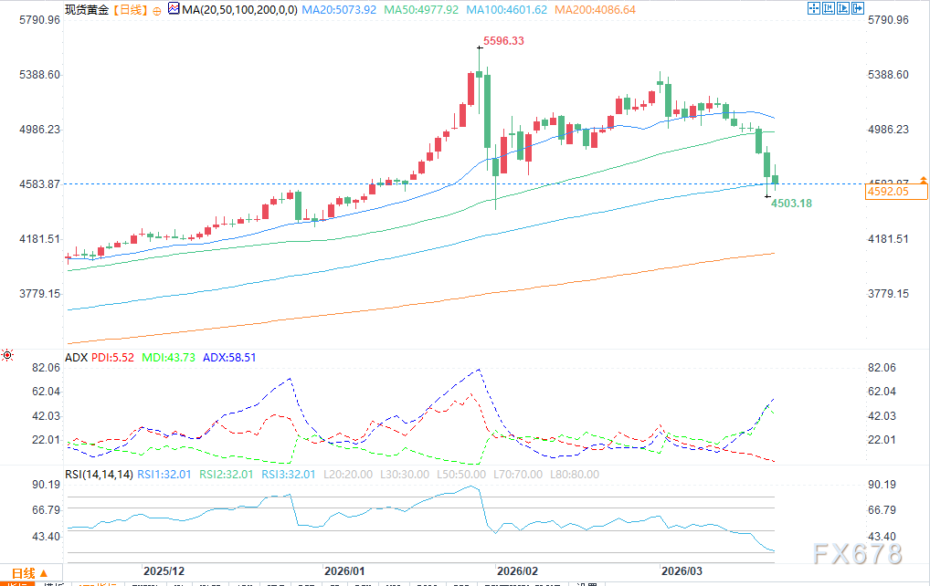Click the crosshair cursor icon
The width and height of the screenshot is (930, 586).
click(816, 9)
